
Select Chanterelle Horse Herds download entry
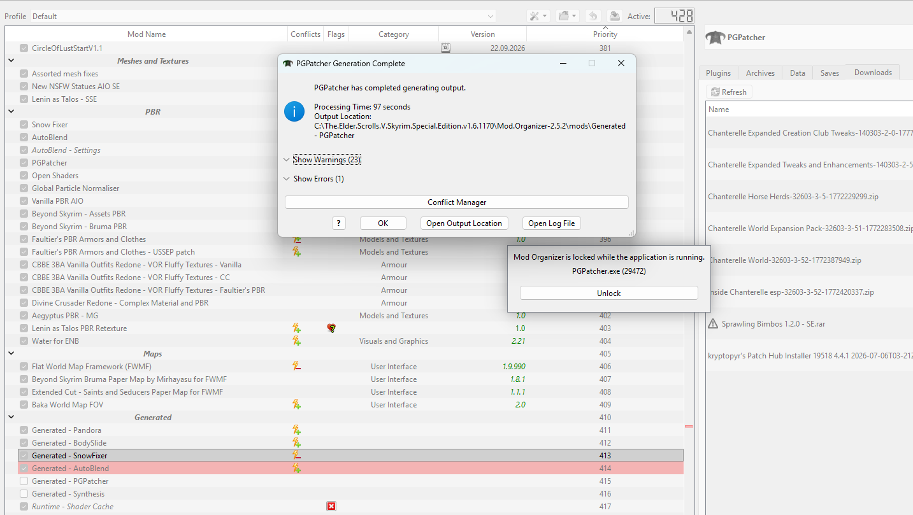pyautogui.click(x=809, y=197)
